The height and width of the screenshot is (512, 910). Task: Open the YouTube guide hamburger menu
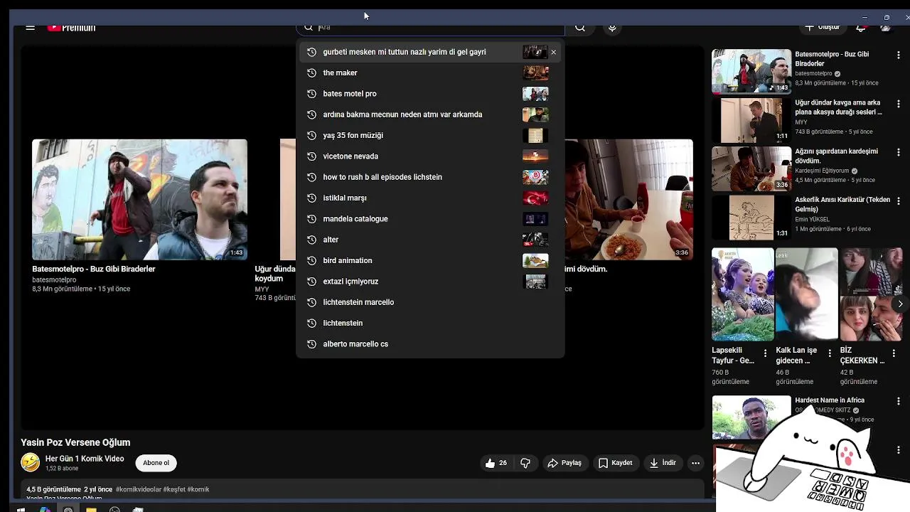pyautogui.click(x=30, y=28)
